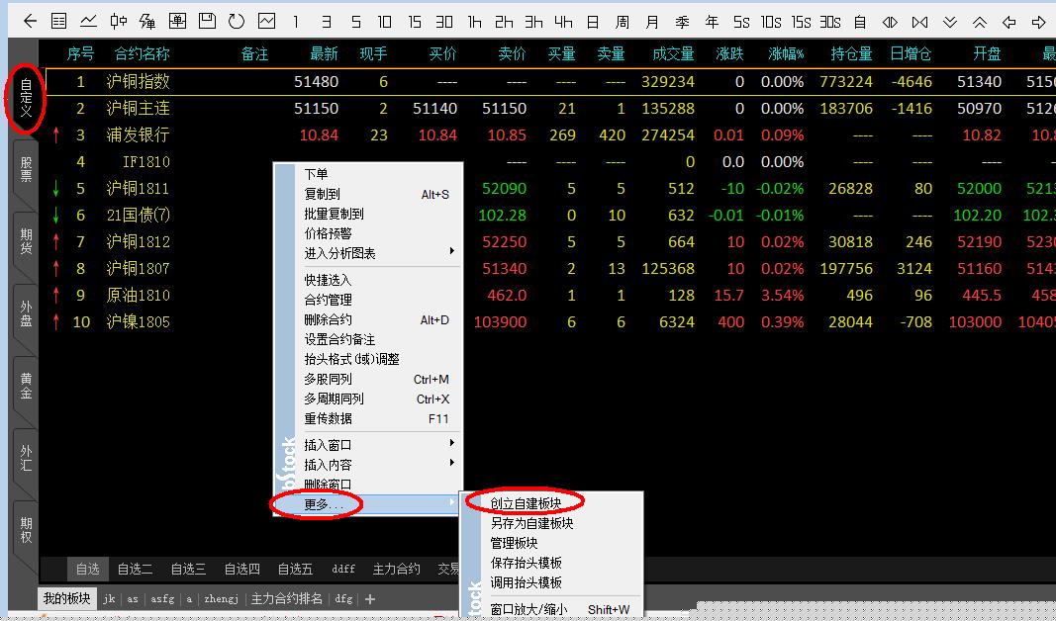Open the 外盘 sidebar tab
The image size is (1056, 621).
pos(26,314)
